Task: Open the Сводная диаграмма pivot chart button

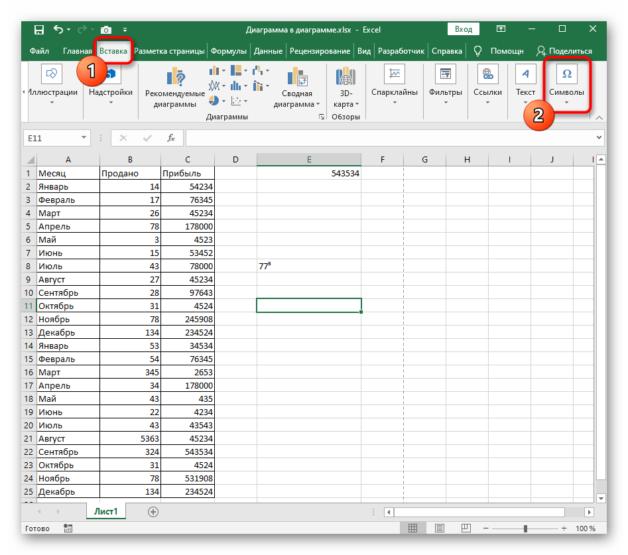Action: pos(296,86)
